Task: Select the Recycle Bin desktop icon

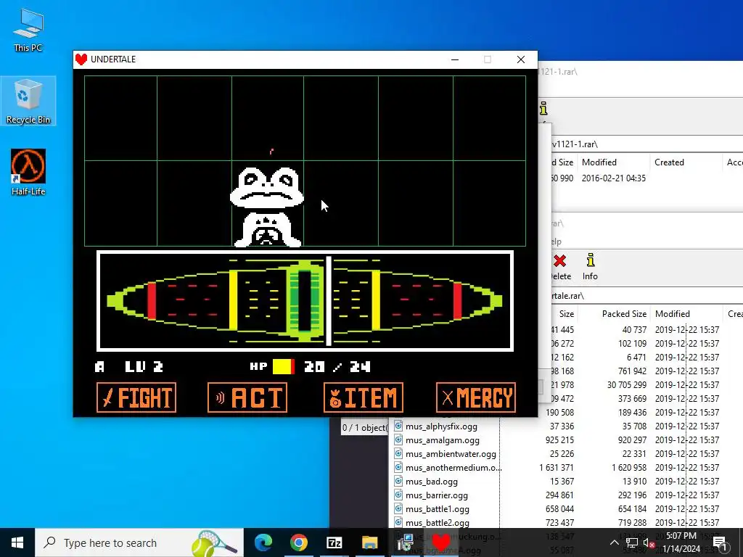Action: click(28, 102)
